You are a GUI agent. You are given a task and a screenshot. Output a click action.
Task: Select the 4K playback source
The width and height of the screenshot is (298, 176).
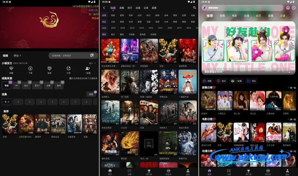[16, 86]
